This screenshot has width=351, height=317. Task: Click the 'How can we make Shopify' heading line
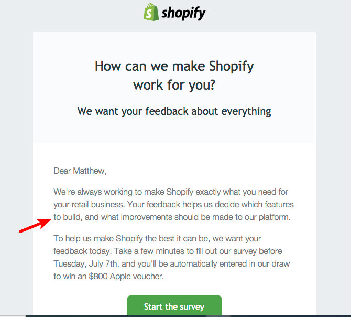[174, 67]
